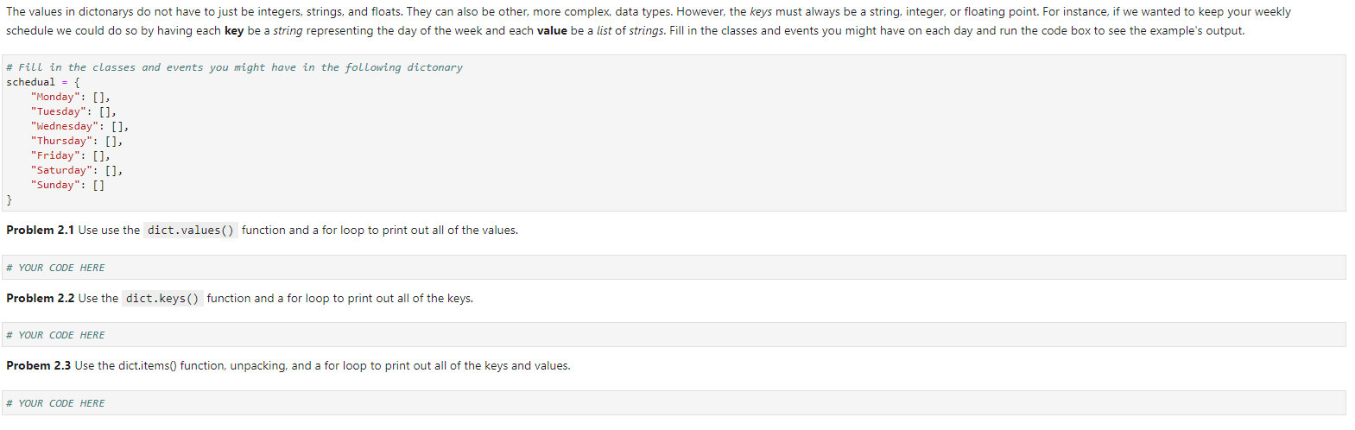Click the Probem 2.3 heading text
The width and height of the screenshot is (1355, 430).
pyautogui.click(x=38, y=366)
